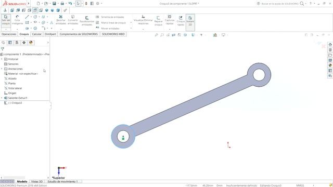The width and height of the screenshot is (333, 187).
Task: Expand the Anotaciones tree node
Action: [2, 69]
